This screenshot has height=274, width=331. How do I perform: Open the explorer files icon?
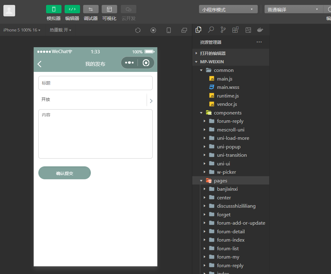(198, 30)
